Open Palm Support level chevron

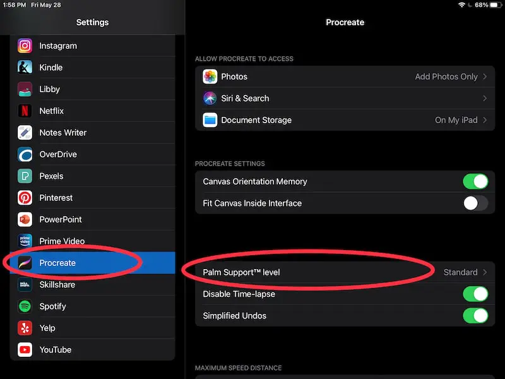pos(485,272)
